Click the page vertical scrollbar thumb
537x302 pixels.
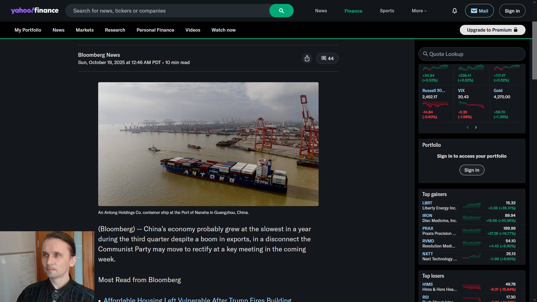pos(534,50)
